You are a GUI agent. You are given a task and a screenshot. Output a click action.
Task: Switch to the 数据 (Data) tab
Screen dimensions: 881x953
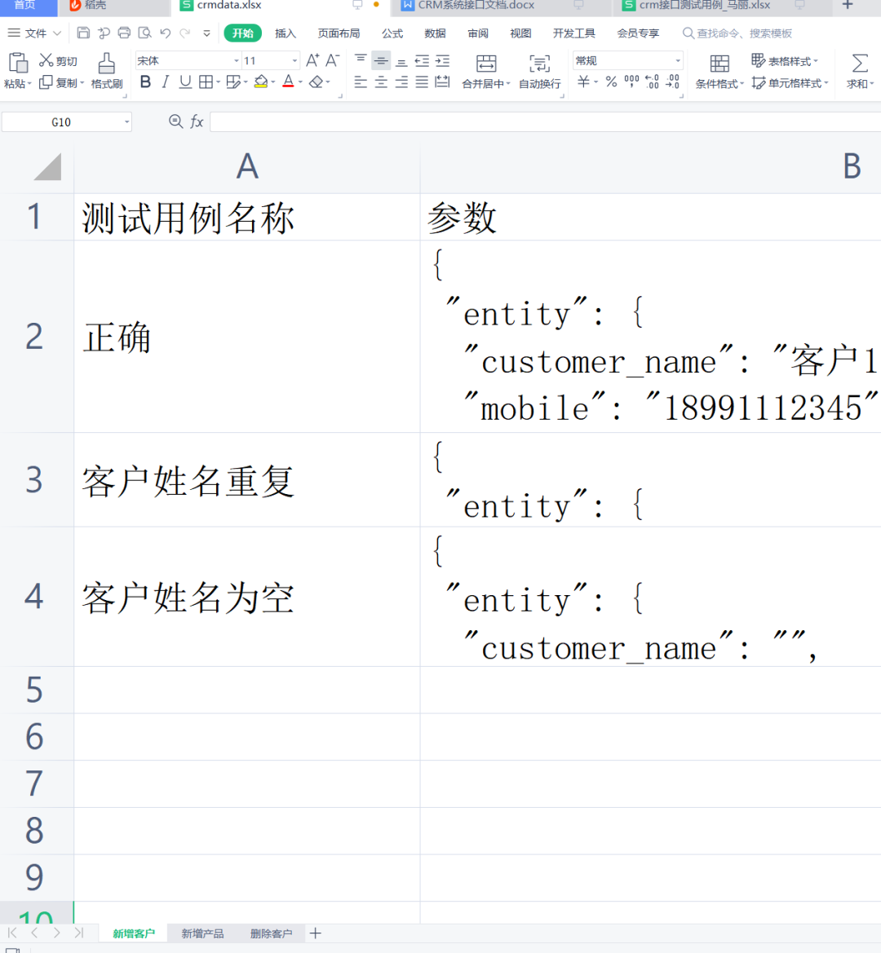click(x=435, y=33)
